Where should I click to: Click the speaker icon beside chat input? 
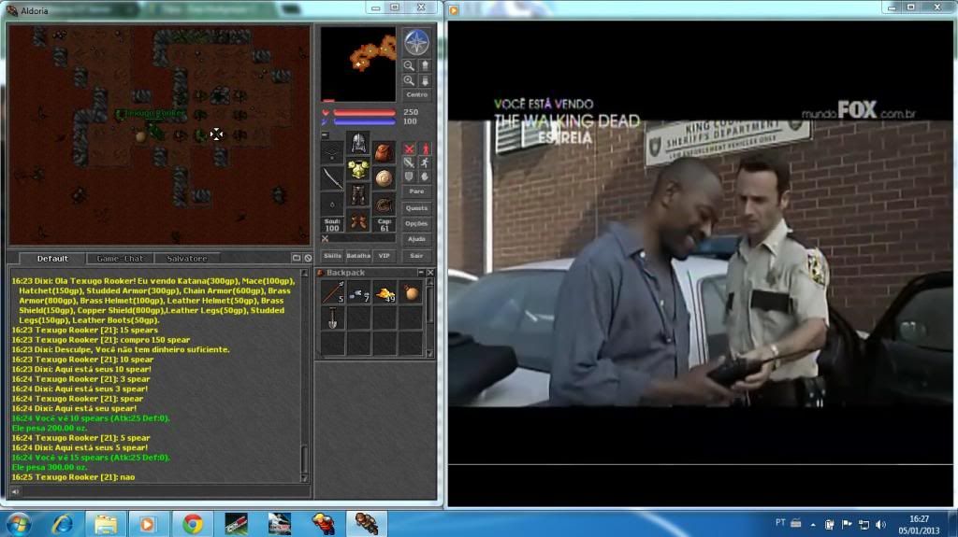(15, 491)
